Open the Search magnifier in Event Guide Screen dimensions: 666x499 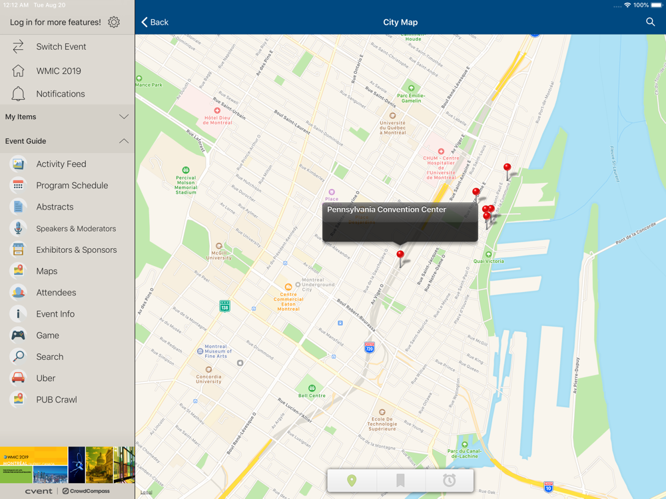point(18,357)
